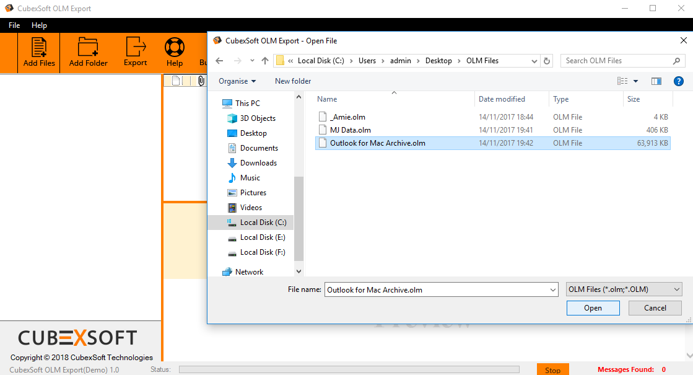Click the Cancel button
Image resolution: width=693 pixels, height=375 pixels.
(655, 308)
